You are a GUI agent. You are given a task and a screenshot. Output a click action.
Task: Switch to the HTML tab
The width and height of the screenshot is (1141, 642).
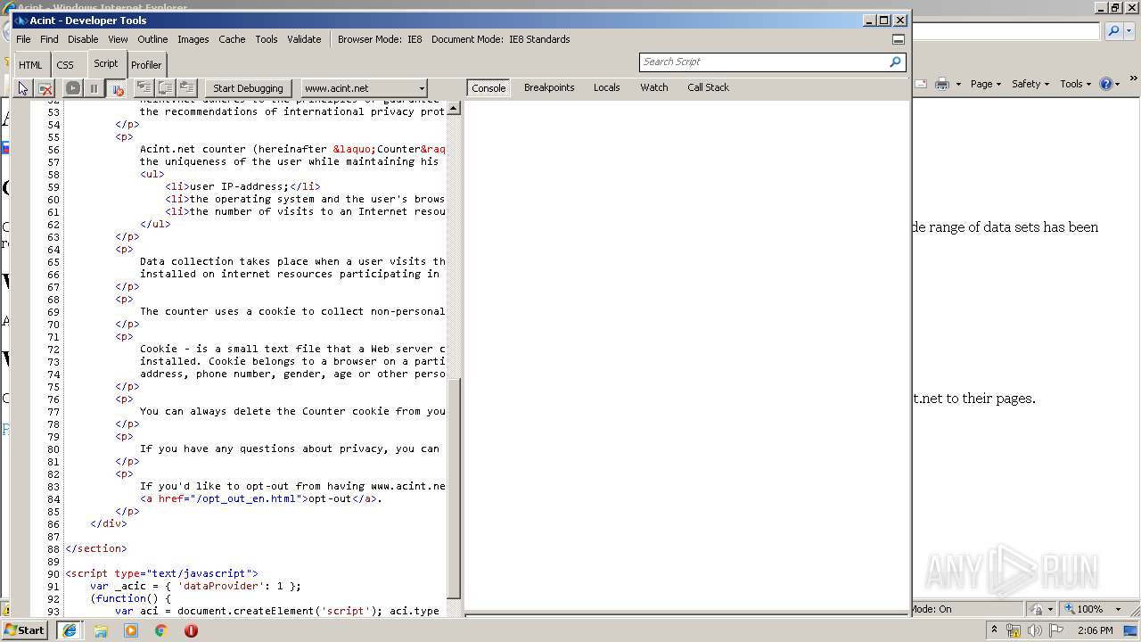point(30,65)
